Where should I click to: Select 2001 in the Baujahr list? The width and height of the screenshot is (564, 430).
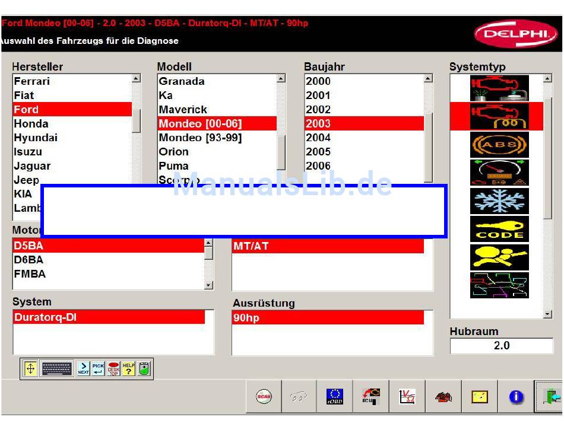pyautogui.click(x=364, y=95)
